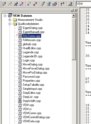Select the Quellcodedateien folder label

pos(29,24)
